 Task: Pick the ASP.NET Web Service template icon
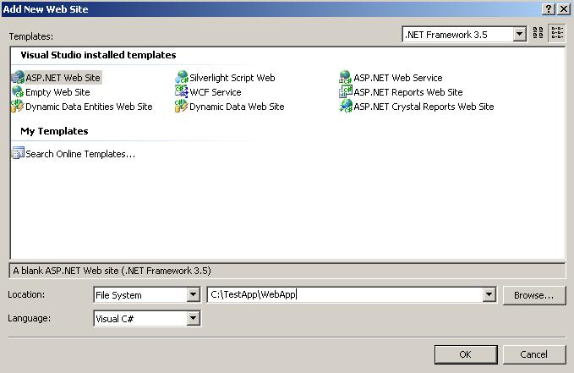pos(346,78)
